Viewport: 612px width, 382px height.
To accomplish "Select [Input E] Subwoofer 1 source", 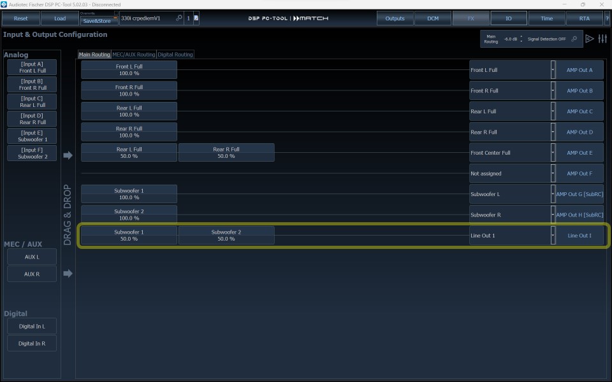I will 32,136.
